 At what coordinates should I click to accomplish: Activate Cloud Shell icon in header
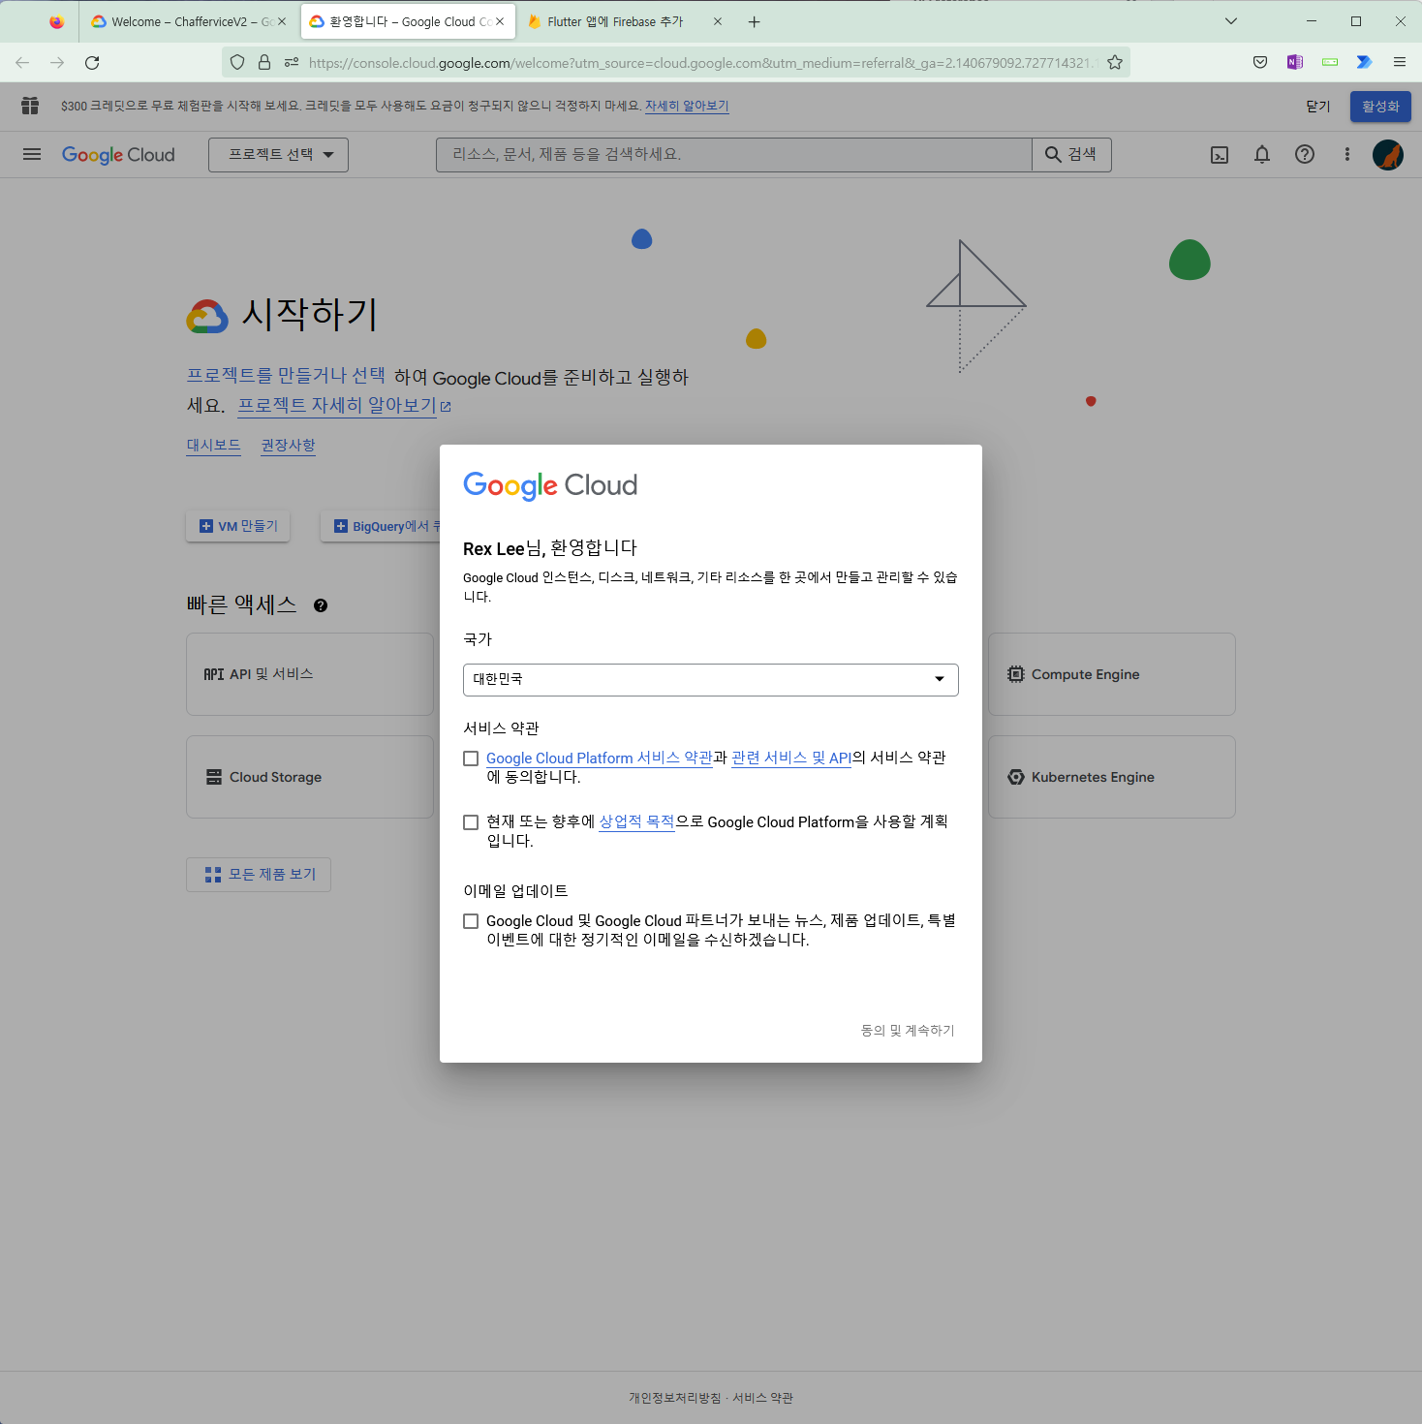[x=1220, y=155]
